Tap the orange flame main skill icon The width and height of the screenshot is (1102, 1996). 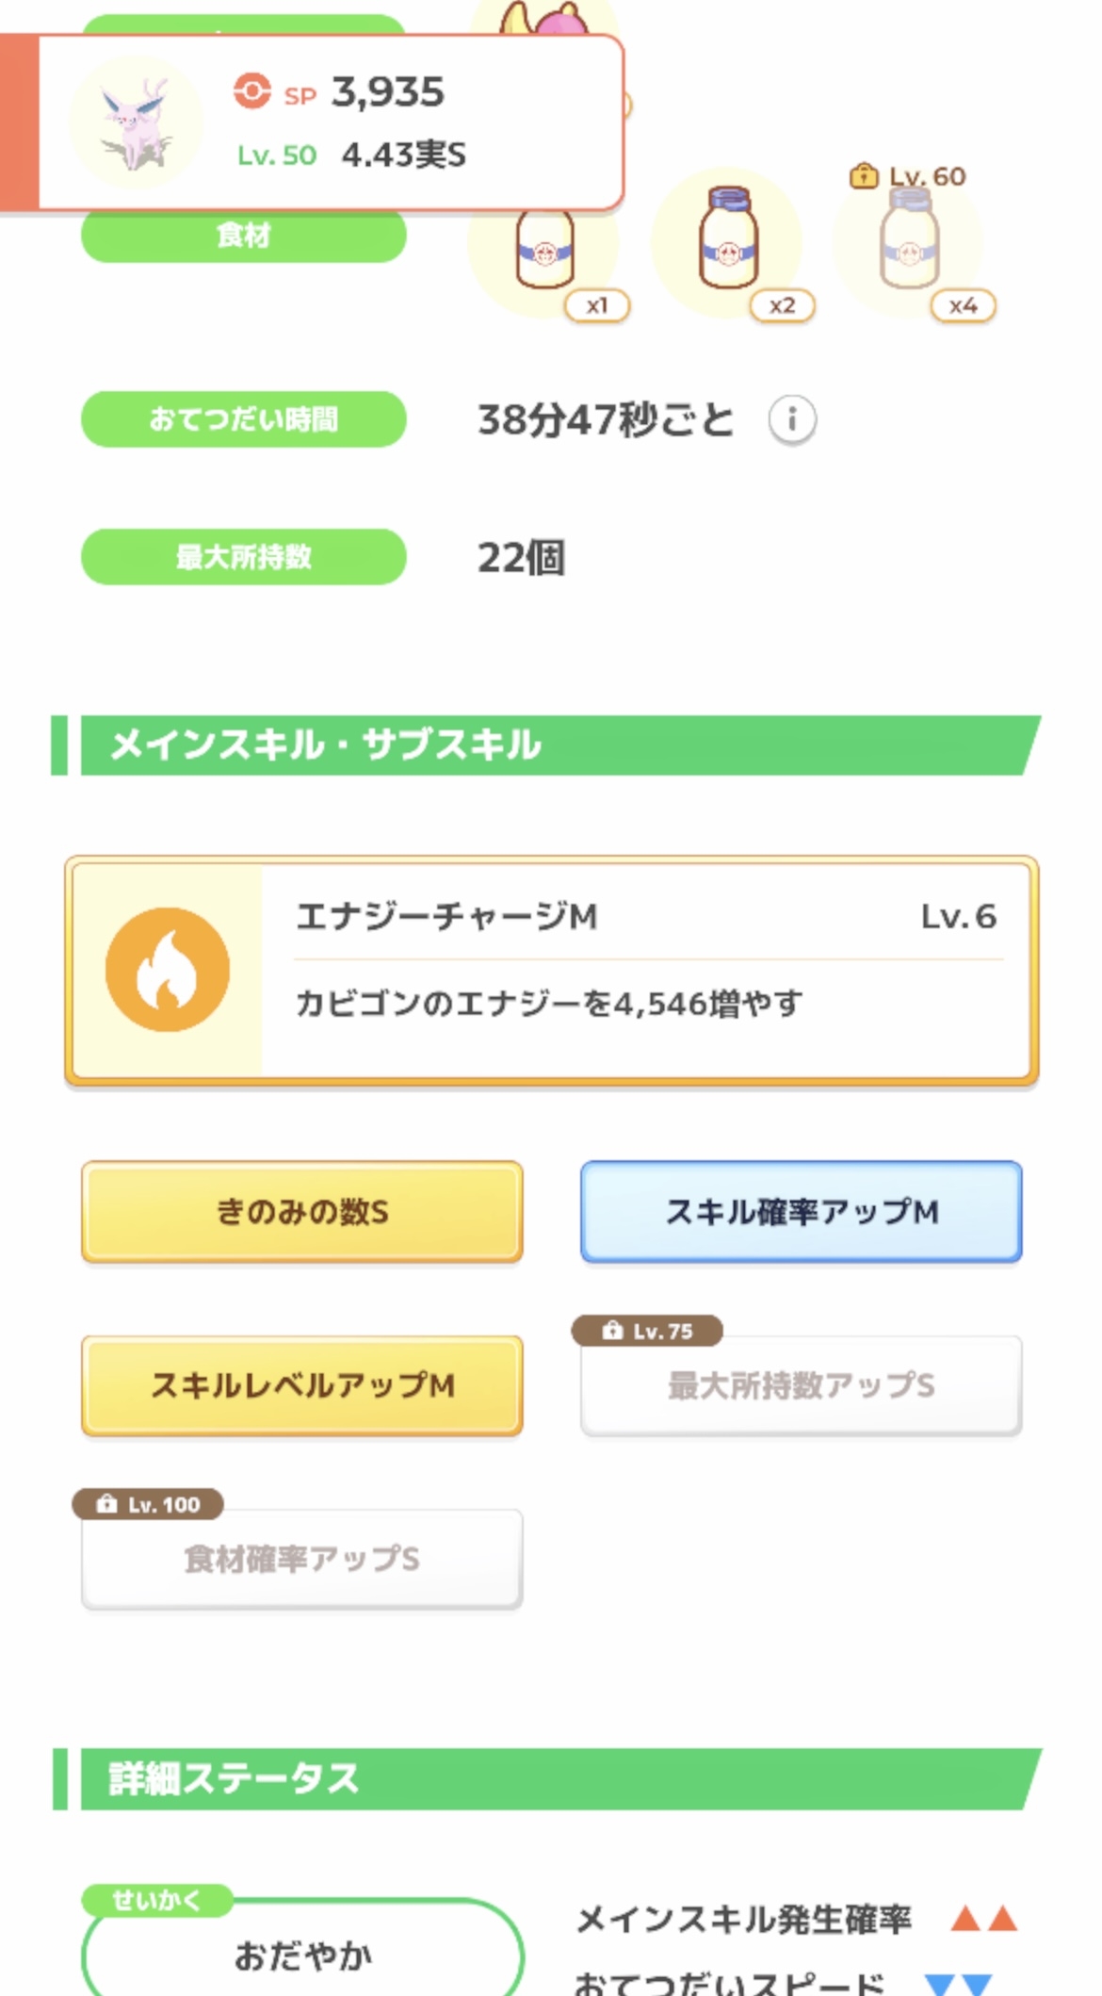168,970
